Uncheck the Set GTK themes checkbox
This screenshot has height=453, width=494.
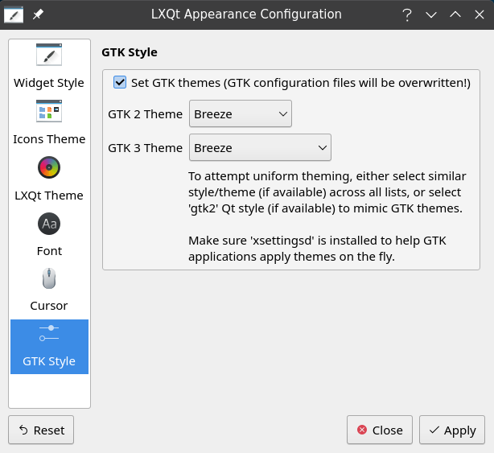click(120, 83)
